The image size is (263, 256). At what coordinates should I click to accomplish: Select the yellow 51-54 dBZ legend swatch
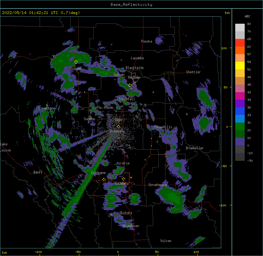pos(240,65)
